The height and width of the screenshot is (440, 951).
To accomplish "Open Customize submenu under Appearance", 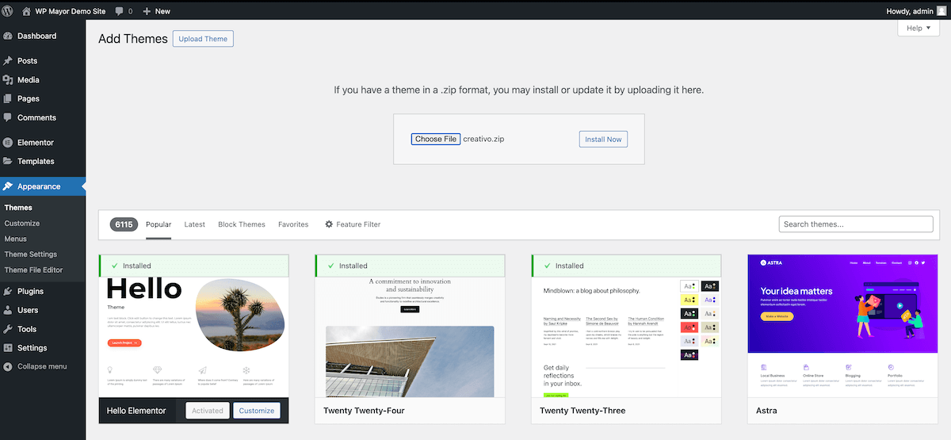I will (22, 224).
